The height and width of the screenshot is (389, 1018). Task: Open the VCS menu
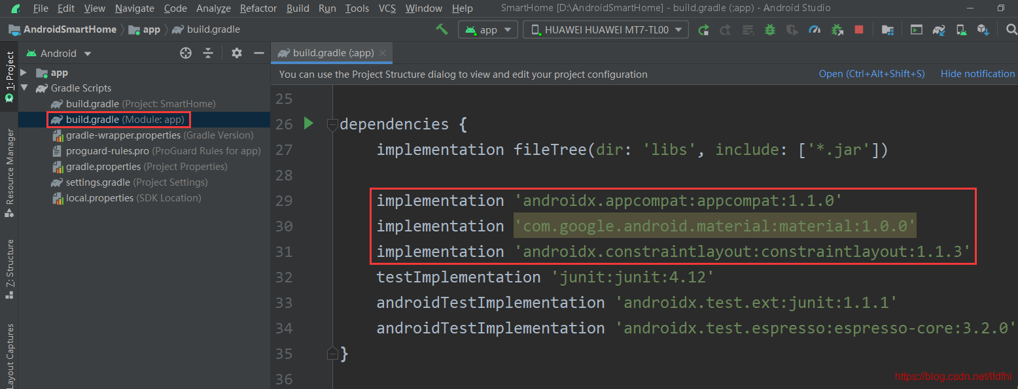pyautogui.click(x=387, y=8)
